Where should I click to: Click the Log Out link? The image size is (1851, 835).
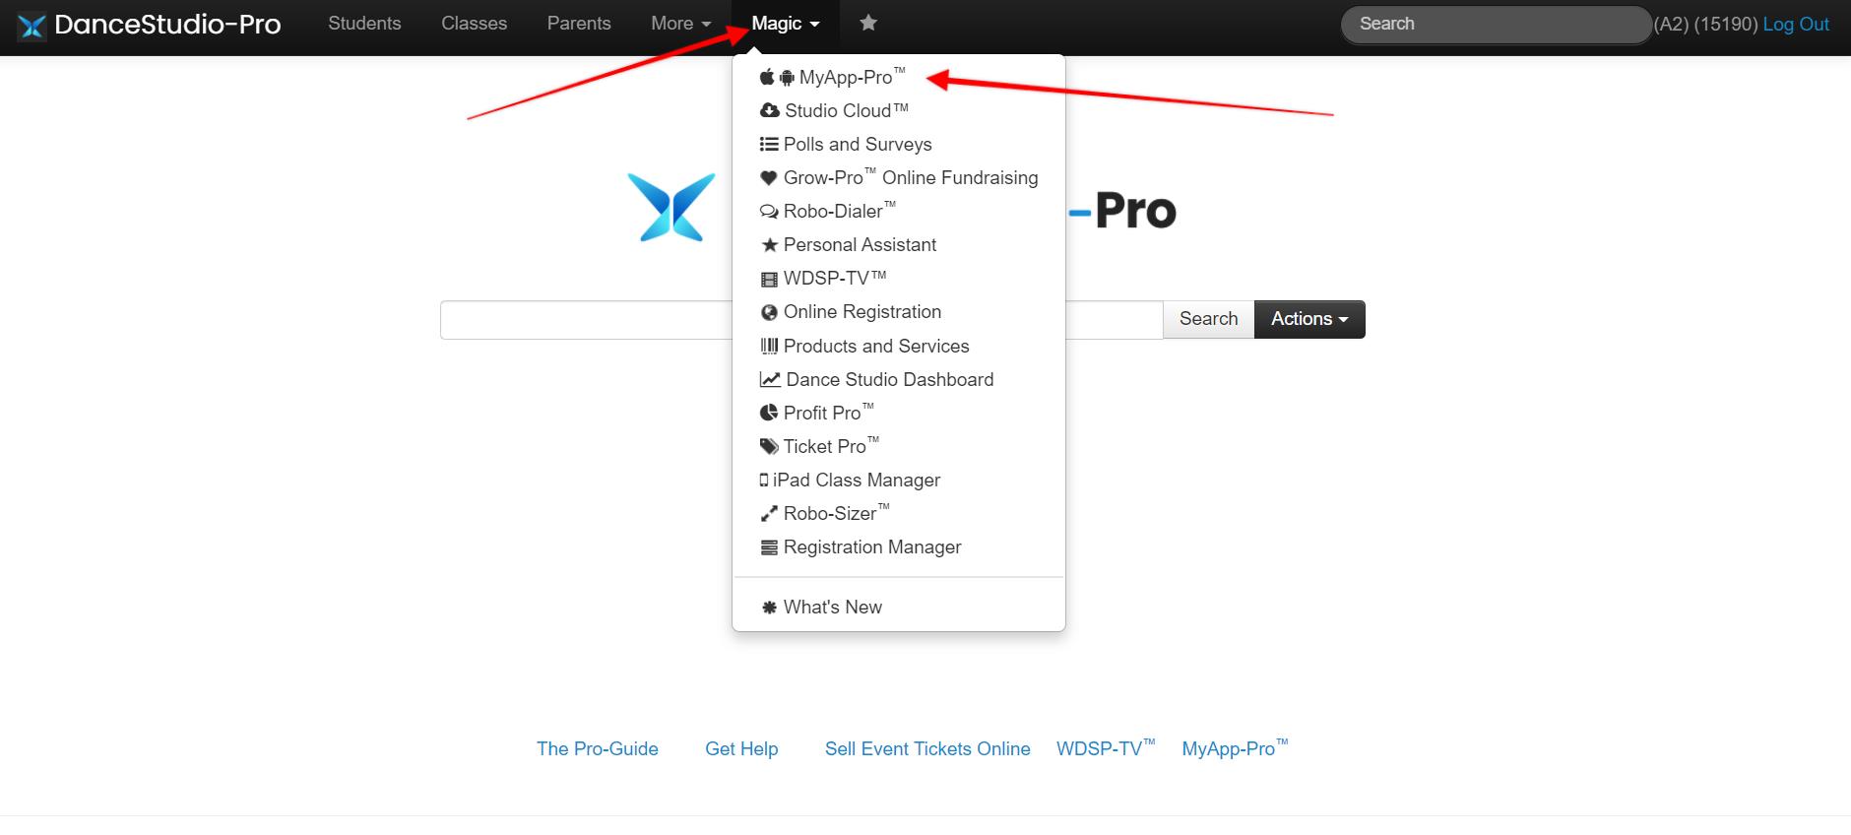tap(1796, 25)
